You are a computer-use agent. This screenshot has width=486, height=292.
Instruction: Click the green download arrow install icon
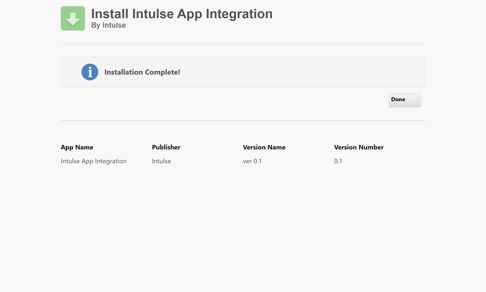[x=73, y=18]
